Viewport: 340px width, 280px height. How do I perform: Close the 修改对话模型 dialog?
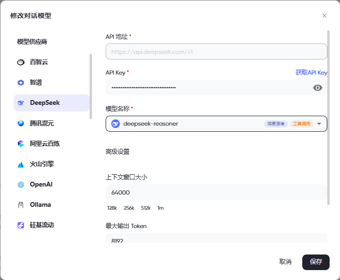tap(324, 16)
